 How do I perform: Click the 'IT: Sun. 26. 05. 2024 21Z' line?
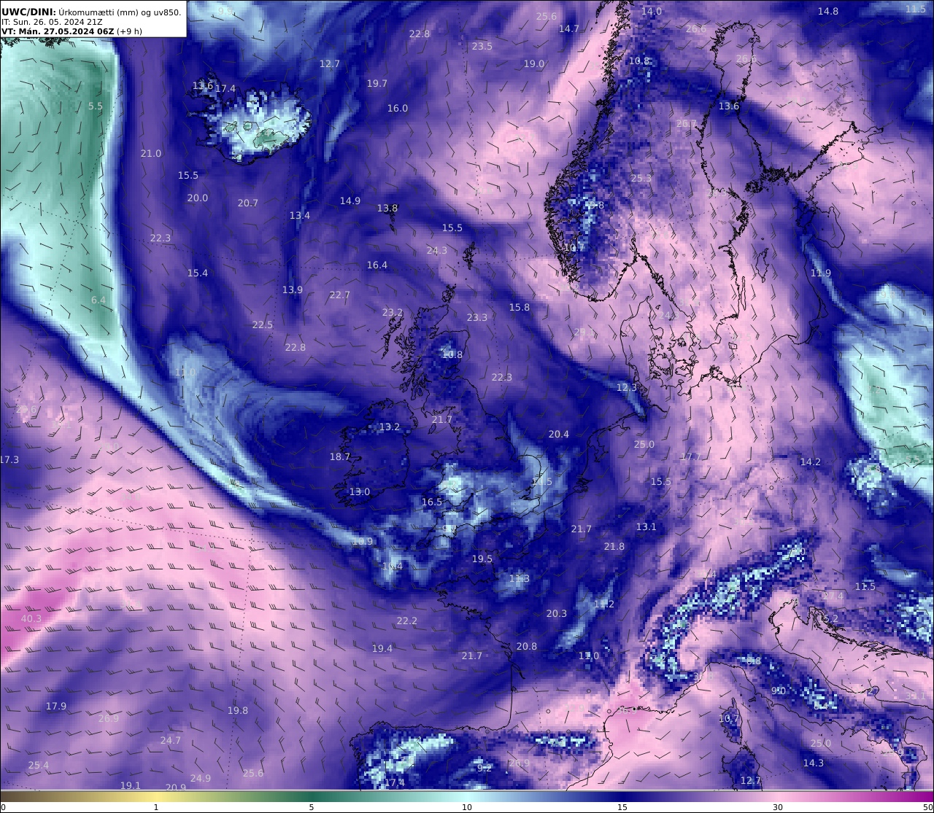52,22
